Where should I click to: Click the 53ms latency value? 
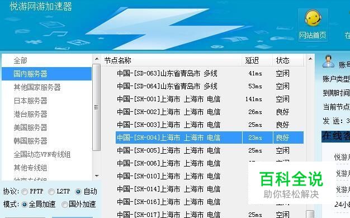coord(255,86)
